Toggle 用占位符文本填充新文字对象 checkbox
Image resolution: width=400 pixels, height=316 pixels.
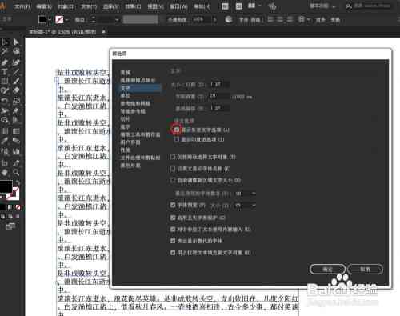pyautogui.click(x=173, y=252)
